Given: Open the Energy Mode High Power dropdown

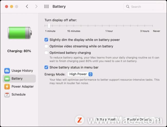Looking at the screenshot, I should [80, 74].
